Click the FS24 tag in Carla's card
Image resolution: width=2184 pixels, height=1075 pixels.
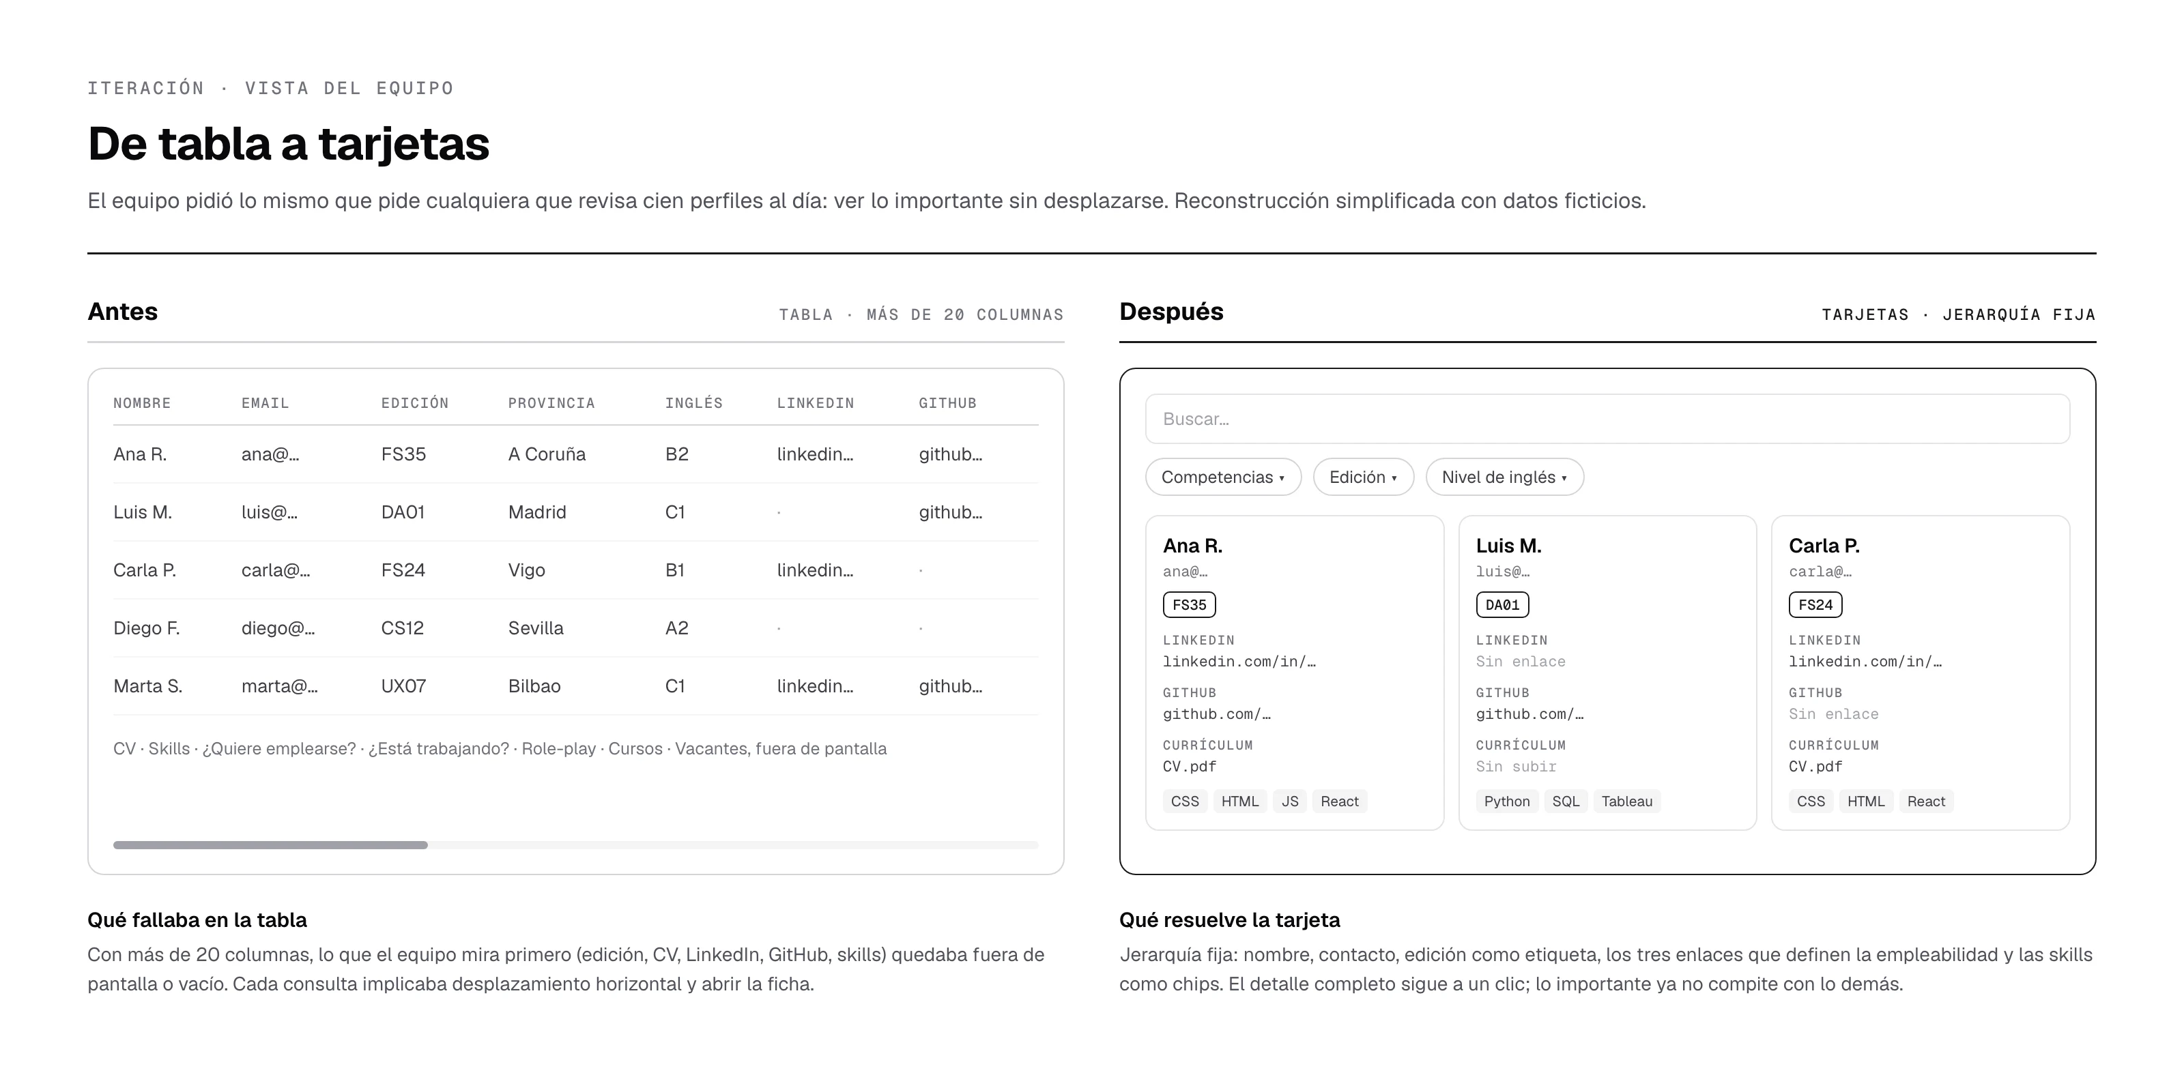click(x=1815, y=605)
